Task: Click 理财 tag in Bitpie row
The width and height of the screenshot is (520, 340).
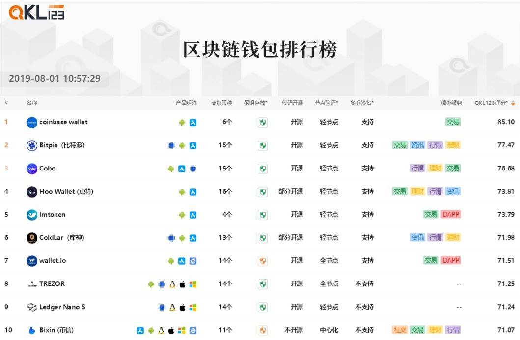Action: click(453, 145)
